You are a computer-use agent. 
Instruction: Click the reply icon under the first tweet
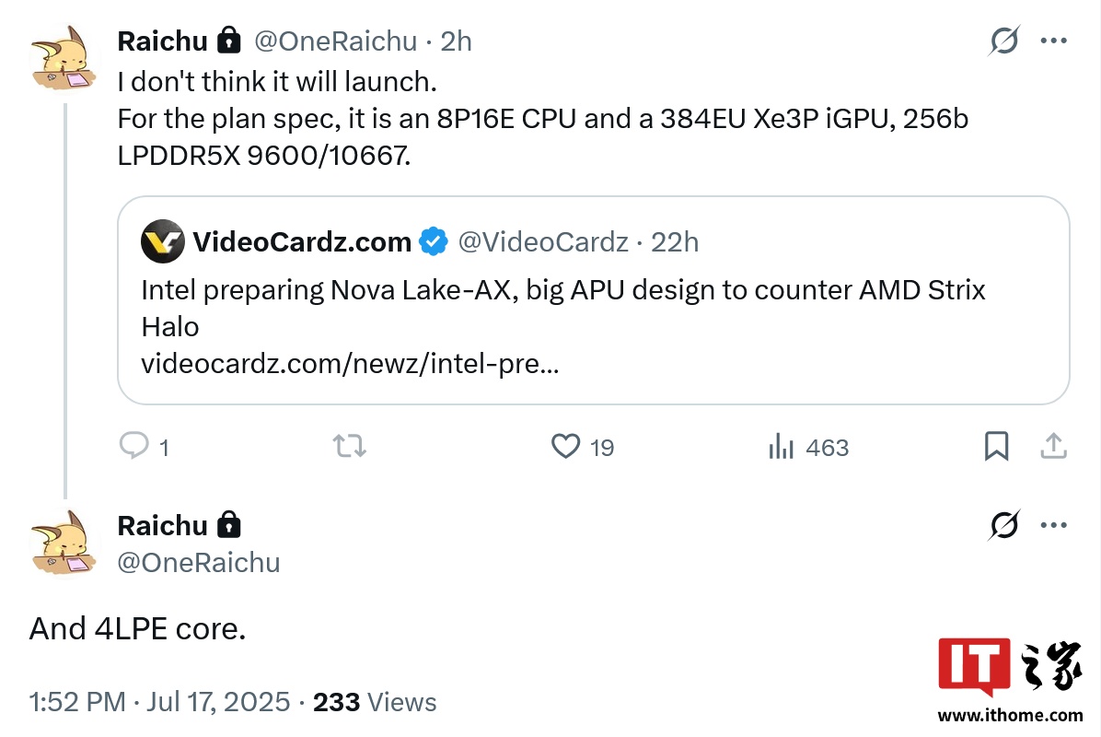(134, 447)
